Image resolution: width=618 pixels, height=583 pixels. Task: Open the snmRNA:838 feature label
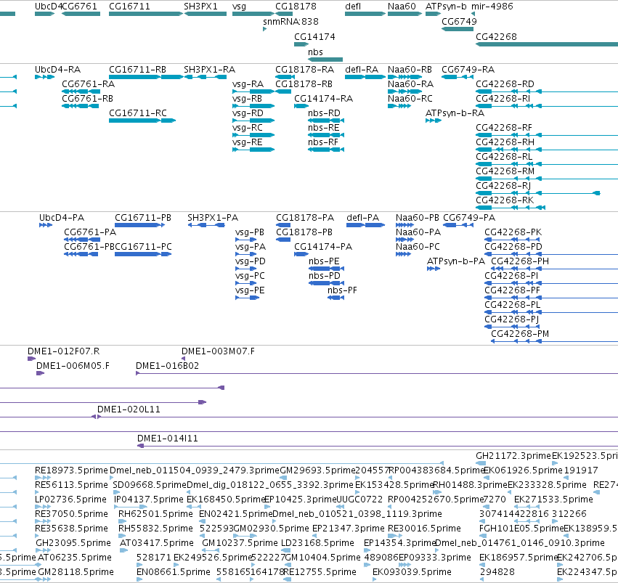(291, 21)
